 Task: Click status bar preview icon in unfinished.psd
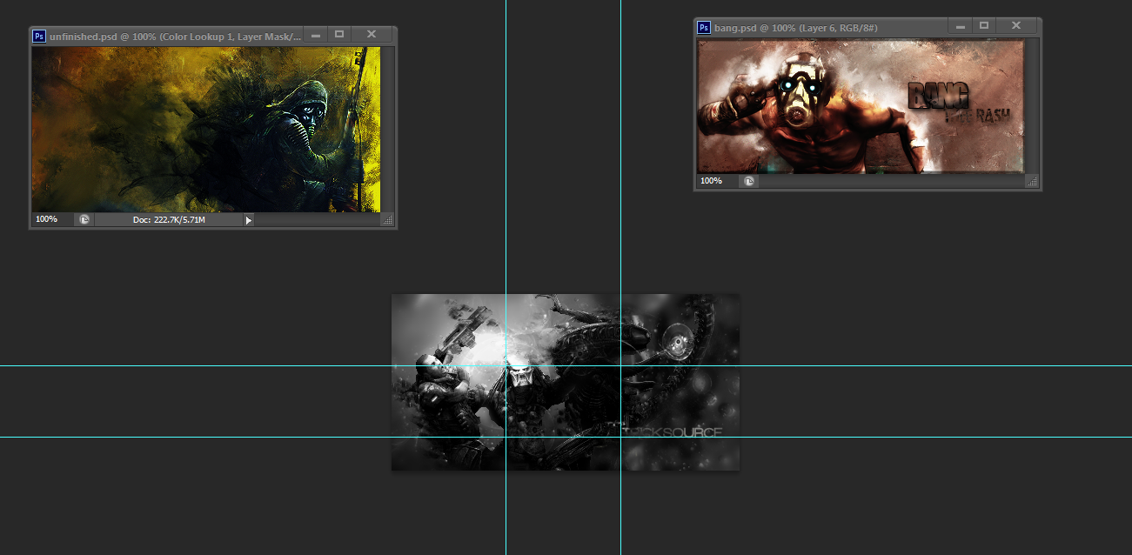click(x=84, y=220)
